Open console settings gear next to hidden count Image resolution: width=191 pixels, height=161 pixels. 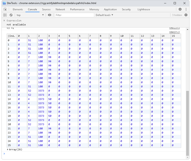point(186,15)
